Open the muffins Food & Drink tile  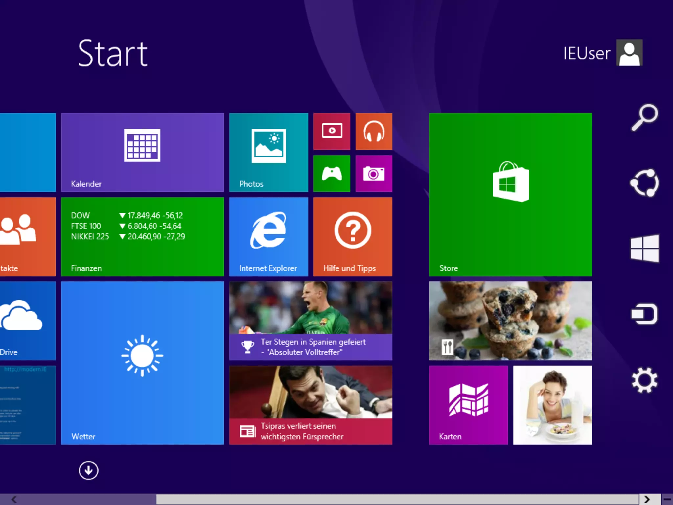point(510,321)
